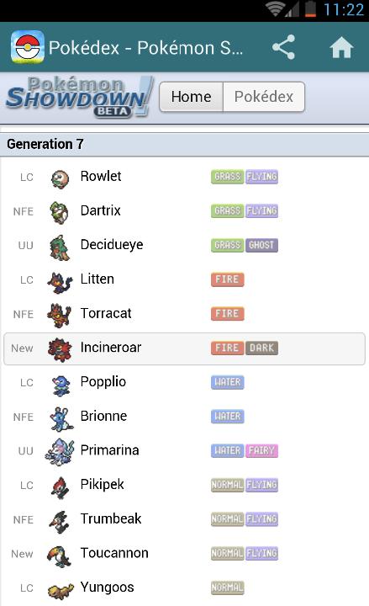Open the Torracat entry
This screenshot has height=606, width=369.
185,314
